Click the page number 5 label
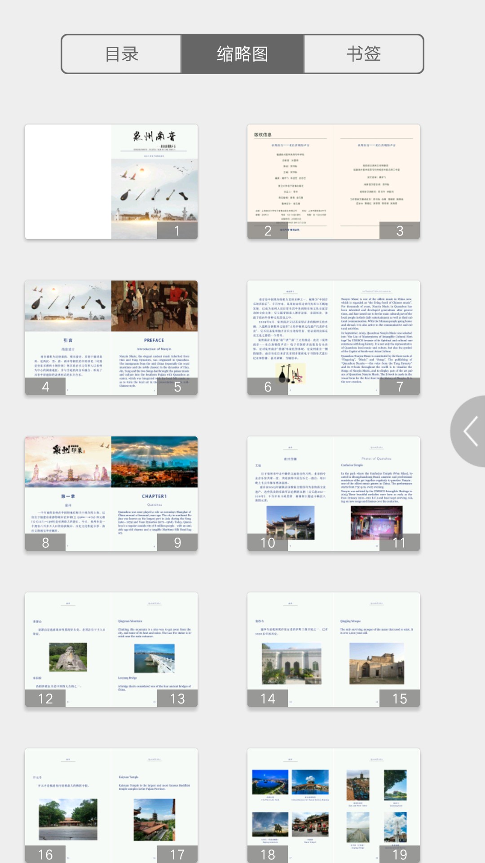 pyautogui.click(x=177, y=387)
